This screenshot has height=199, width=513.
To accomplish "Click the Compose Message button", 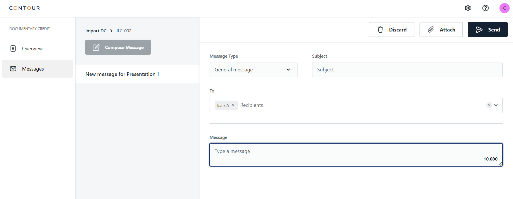I will point(118,47).
